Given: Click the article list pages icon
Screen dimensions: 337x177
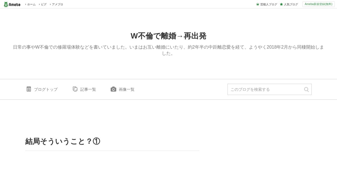Looking at the screenshot, I should (75, 89).
